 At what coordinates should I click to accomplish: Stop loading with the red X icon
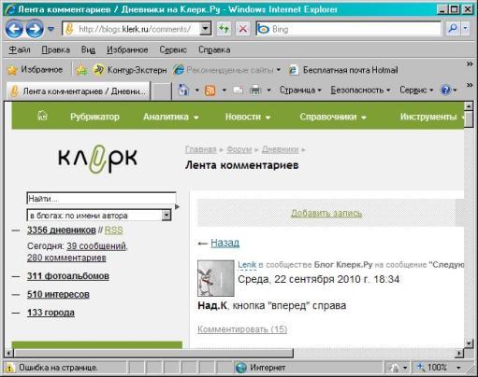pyautogui.click(x=243, y=29)
